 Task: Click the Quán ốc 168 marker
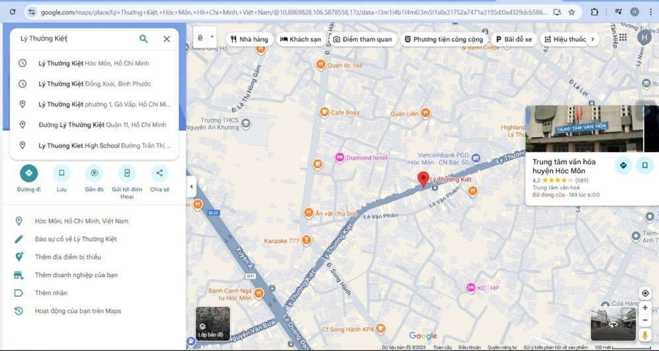321,65
